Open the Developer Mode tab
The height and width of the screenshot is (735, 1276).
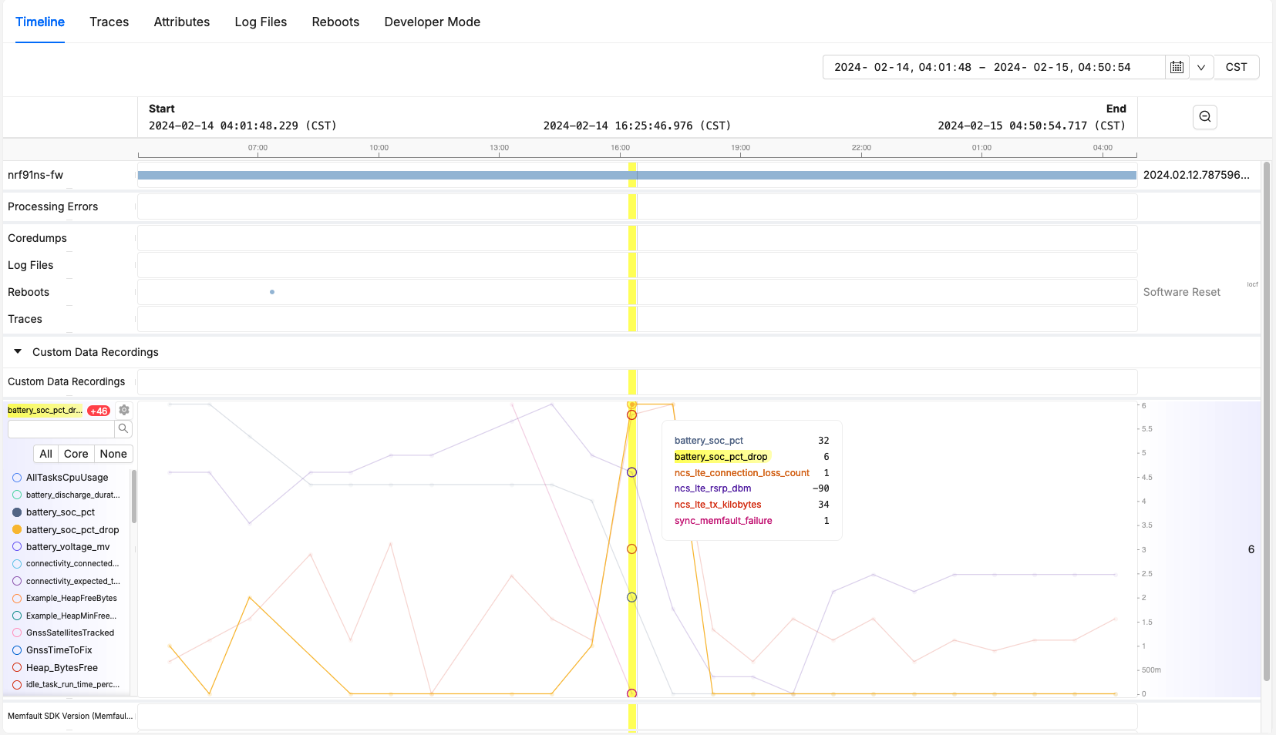click(433, 22)
